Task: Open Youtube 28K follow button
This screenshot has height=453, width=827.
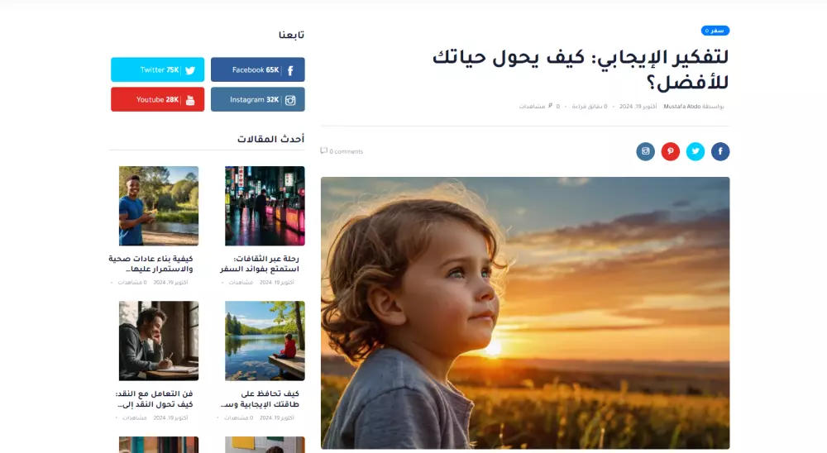Action: pos(158,99)
